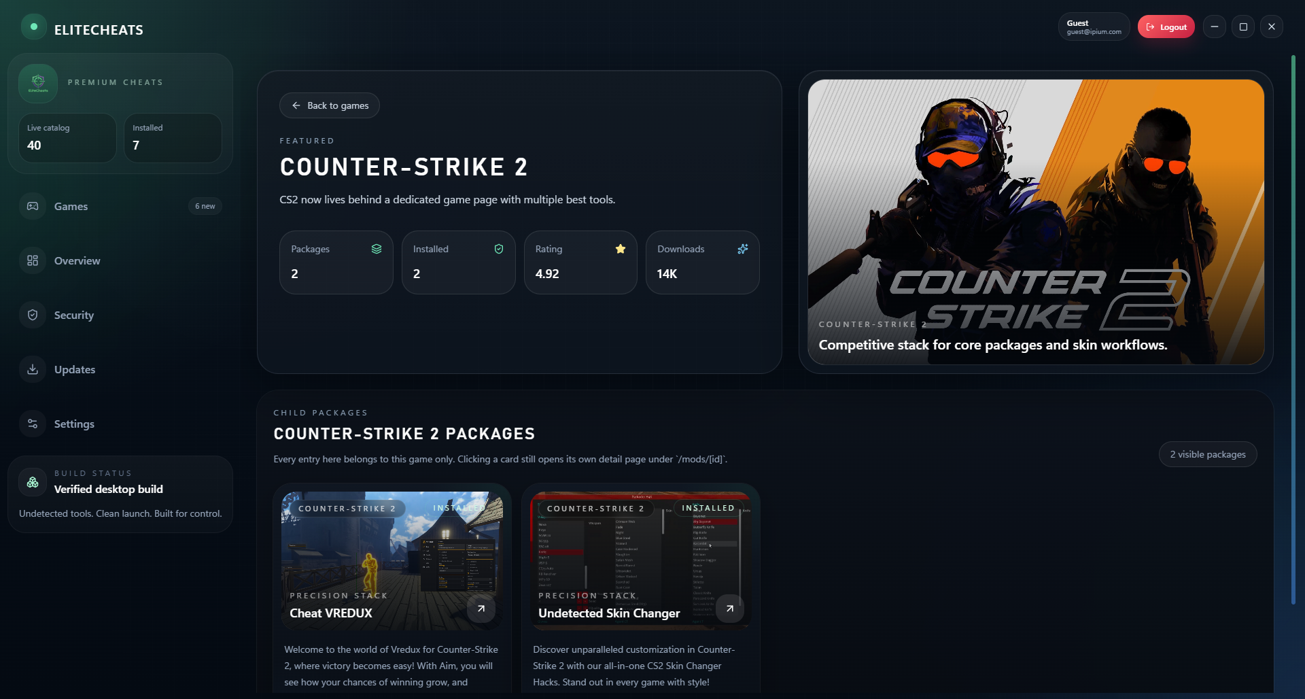This screenshot has height=699, width=1305.
Task: Click the Counter-Strike 2 banner image
Action: pyautogui.click(x=1036, y=222)
